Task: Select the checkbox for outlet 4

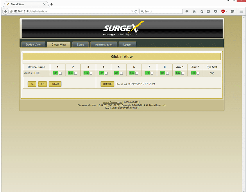Action: [x=106, y=73]
